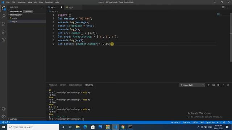Show hidden system tray icons

click(x=198, y=127)
